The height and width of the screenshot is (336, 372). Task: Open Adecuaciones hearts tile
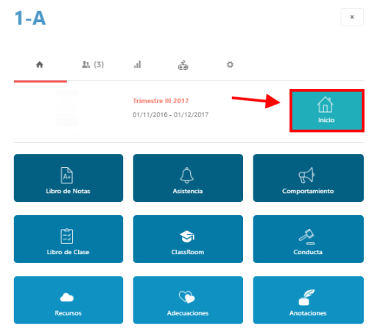(x=188, y=300)
